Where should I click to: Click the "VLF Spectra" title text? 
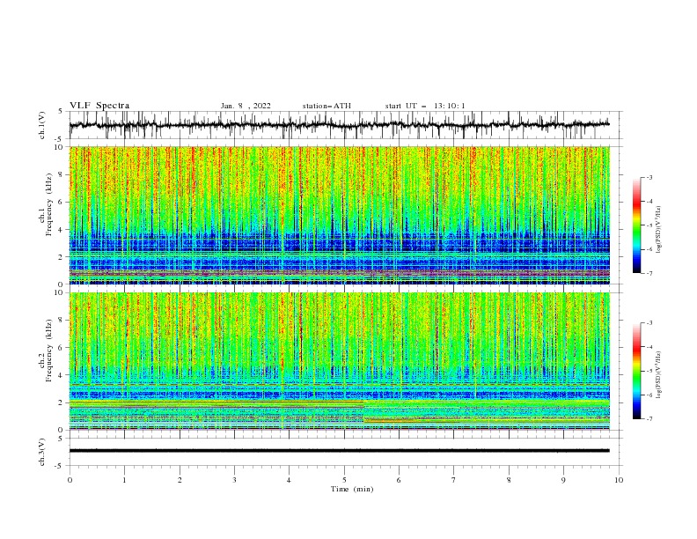tap(99, 106)
